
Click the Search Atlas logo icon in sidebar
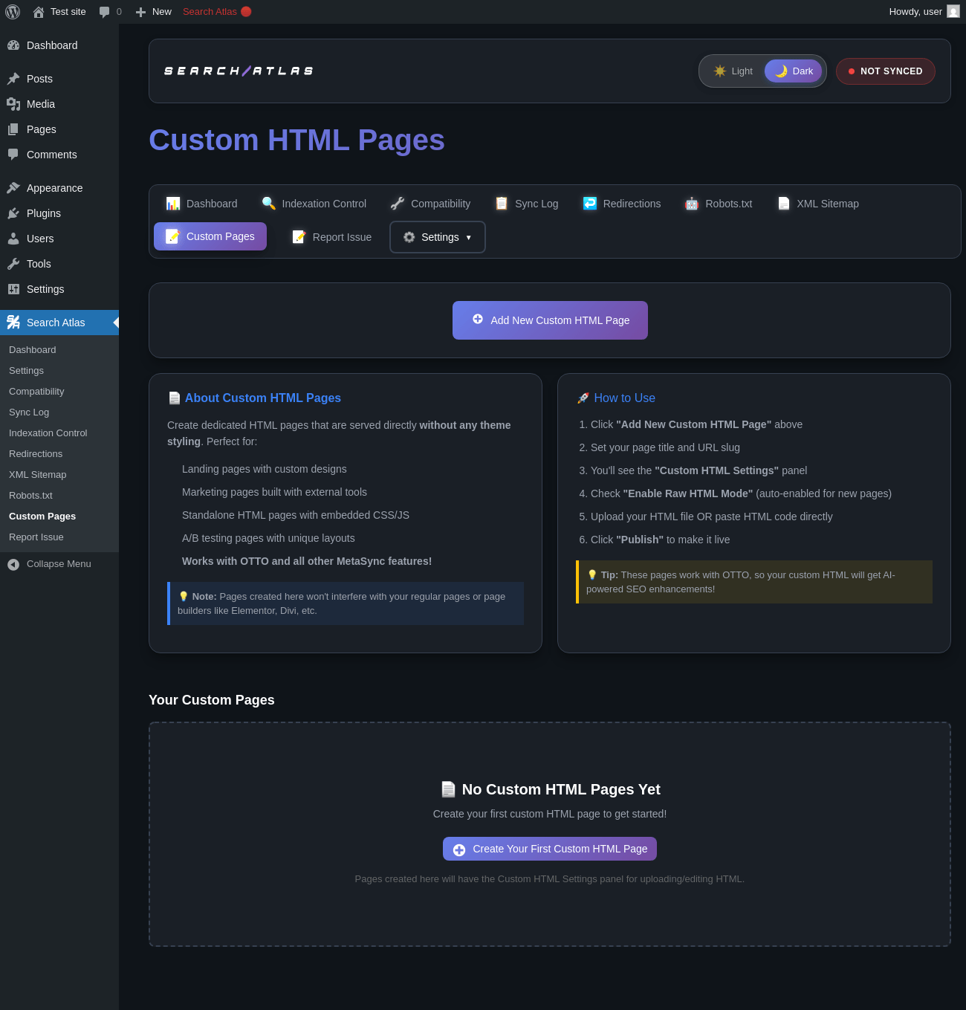tap(13, 323)
